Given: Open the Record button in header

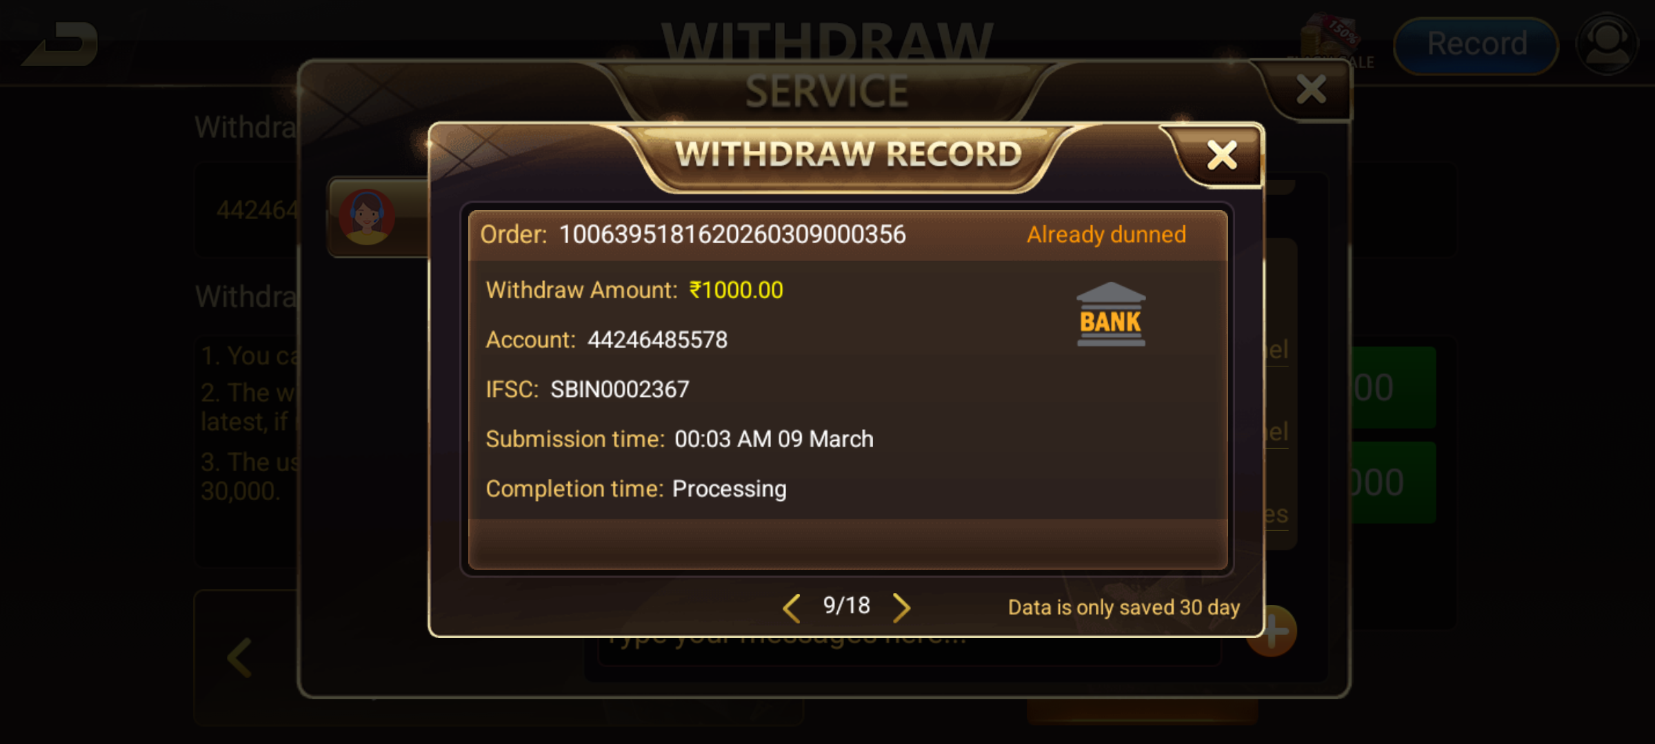Looking at the screenshot, I should (1476, 45).
